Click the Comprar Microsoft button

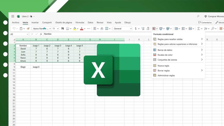click(215, 16)
